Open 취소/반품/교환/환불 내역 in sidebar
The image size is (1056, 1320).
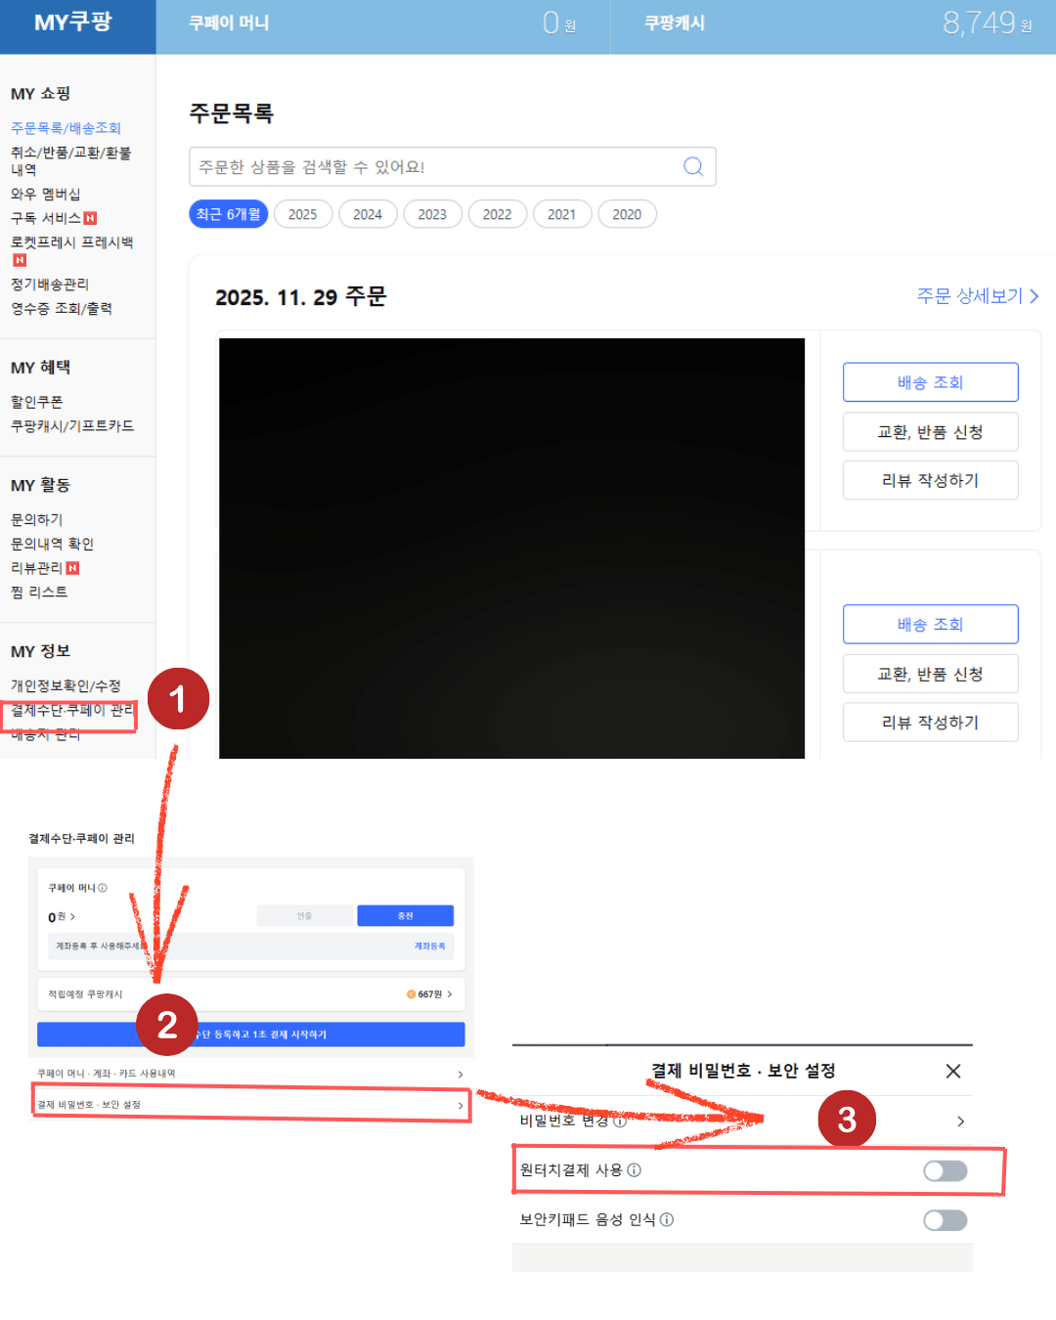[70, 160]
